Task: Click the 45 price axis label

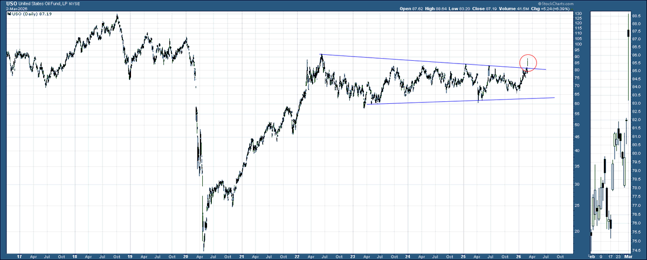Action: click(577, 136)
